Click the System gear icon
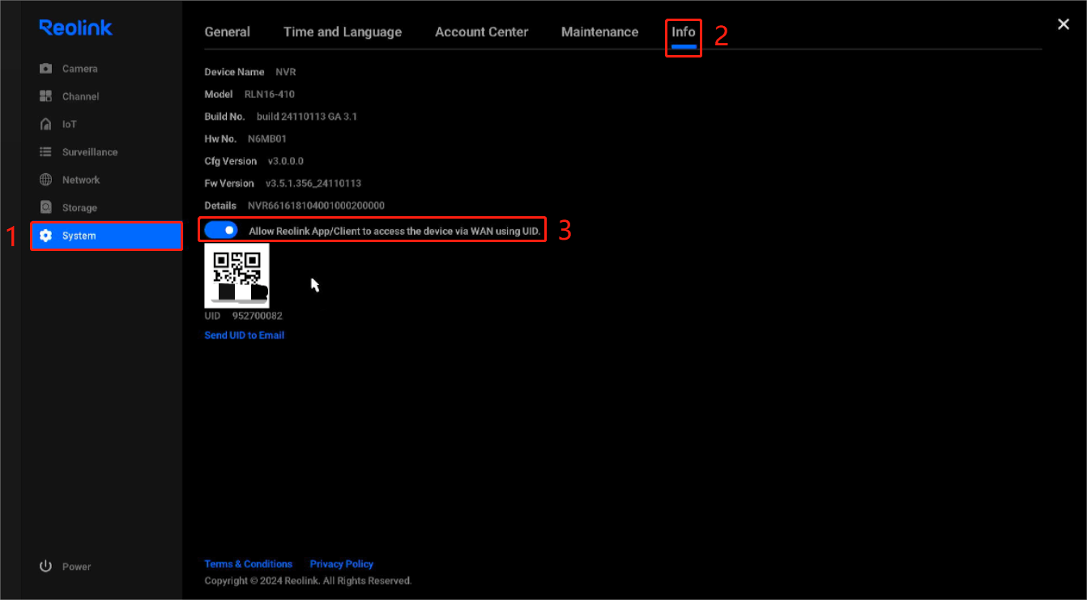This screenshot has width=1087, height=600. click(46, 236)
